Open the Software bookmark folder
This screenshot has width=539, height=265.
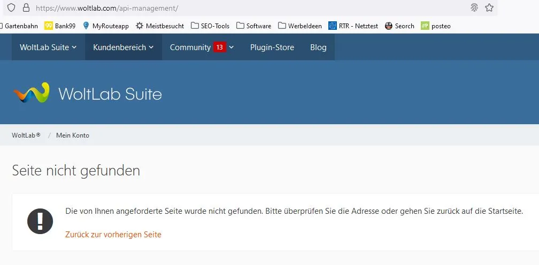pos(253,26)
